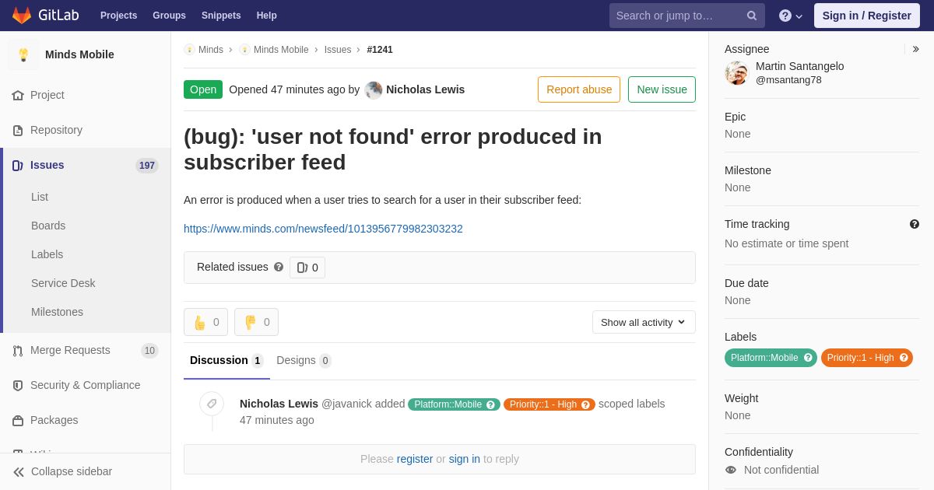The image size is (934, 490).
Task: Click help icon on sidebar Priority::1 - High label
Action: point(904,358)
